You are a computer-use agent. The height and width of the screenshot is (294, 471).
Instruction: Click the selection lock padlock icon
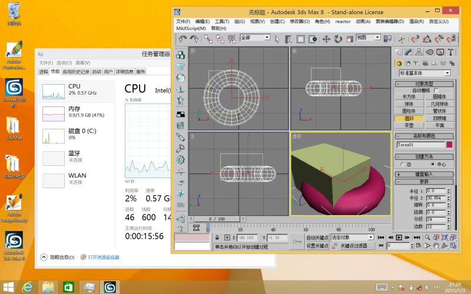(217, 238)
